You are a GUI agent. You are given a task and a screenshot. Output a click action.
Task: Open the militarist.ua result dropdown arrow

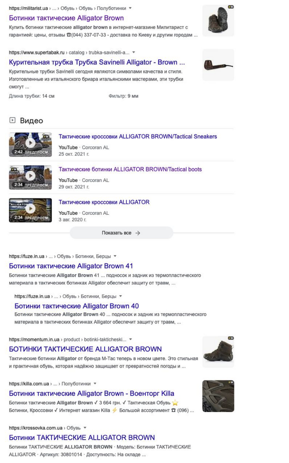click(130, 8)
